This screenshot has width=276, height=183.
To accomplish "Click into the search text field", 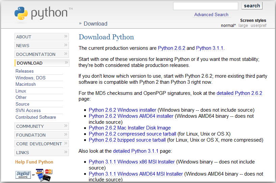I will coord(205,6).
